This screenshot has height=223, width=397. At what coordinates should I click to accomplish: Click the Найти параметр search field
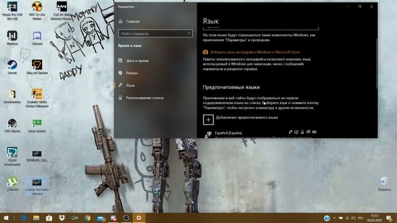tap(155, 33)
